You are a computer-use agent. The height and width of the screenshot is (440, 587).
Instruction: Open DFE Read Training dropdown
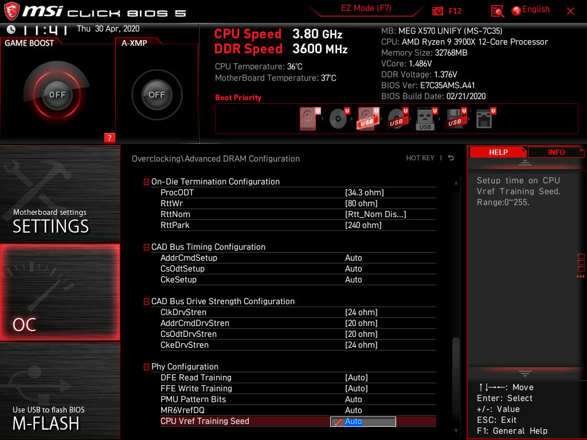pyautogui.click(x=357, y=378)
